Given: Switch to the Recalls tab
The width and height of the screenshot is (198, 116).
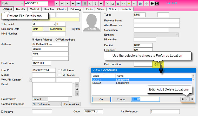Looking at the screenshot, I should [x=21, y=9].
